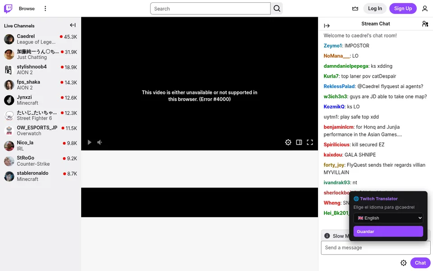
Task: Open the Browse link
Action: [27, 9]
